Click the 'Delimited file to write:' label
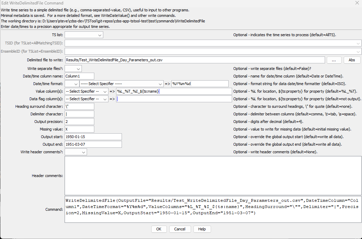Screen dimensions: 362x239 tap(45, 60)
